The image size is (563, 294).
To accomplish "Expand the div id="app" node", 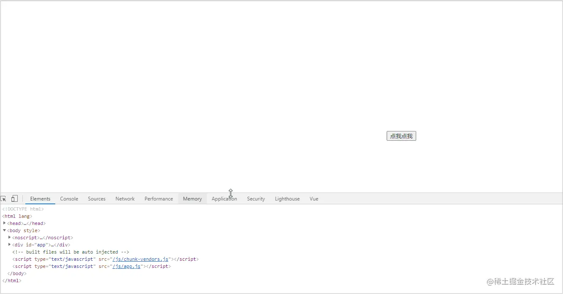I will 10,245.
